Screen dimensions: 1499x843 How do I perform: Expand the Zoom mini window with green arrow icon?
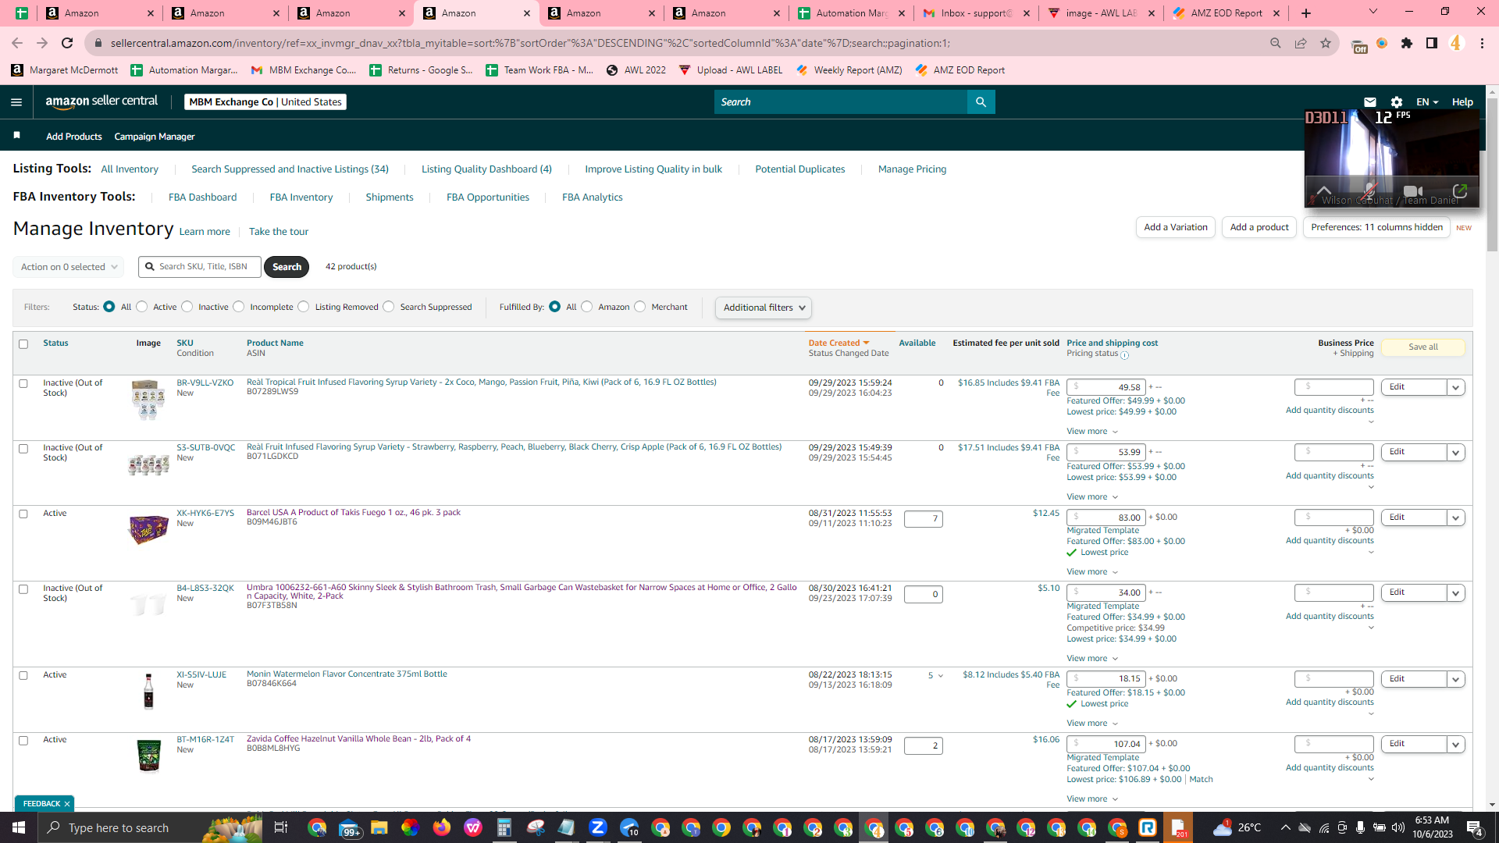(1459, 190)
